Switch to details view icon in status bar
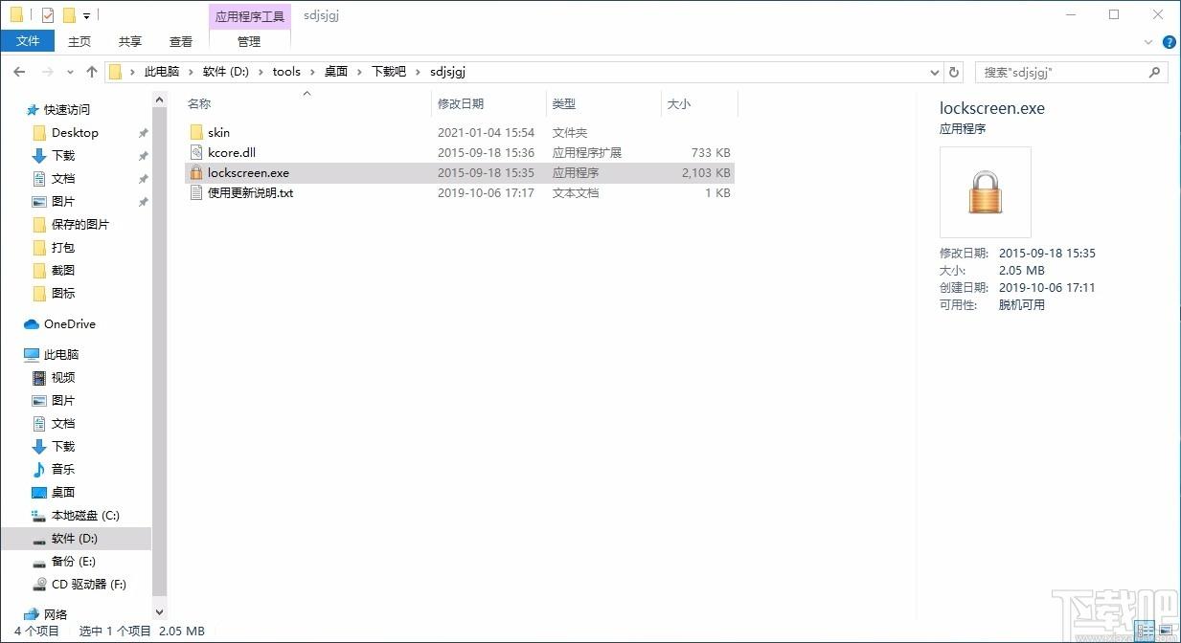The height and width of the screenshot is (643, 1181). [1145, 632]
